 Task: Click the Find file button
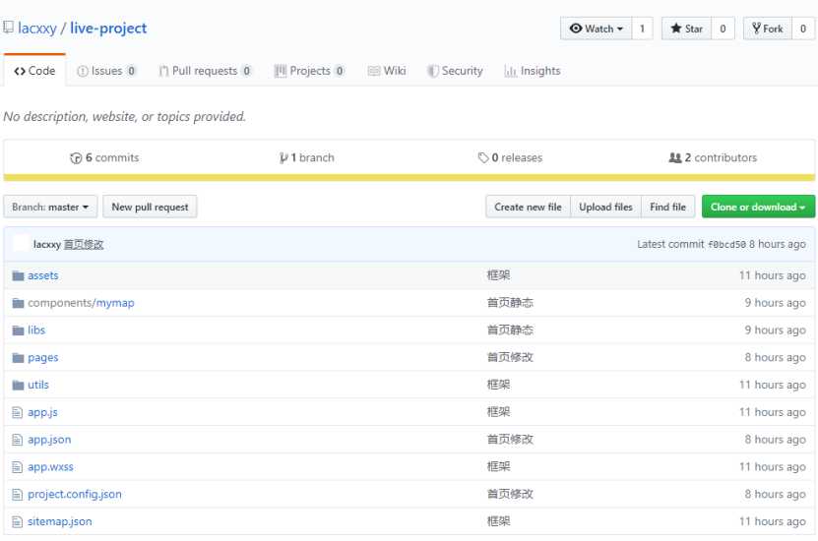(667, 207)
